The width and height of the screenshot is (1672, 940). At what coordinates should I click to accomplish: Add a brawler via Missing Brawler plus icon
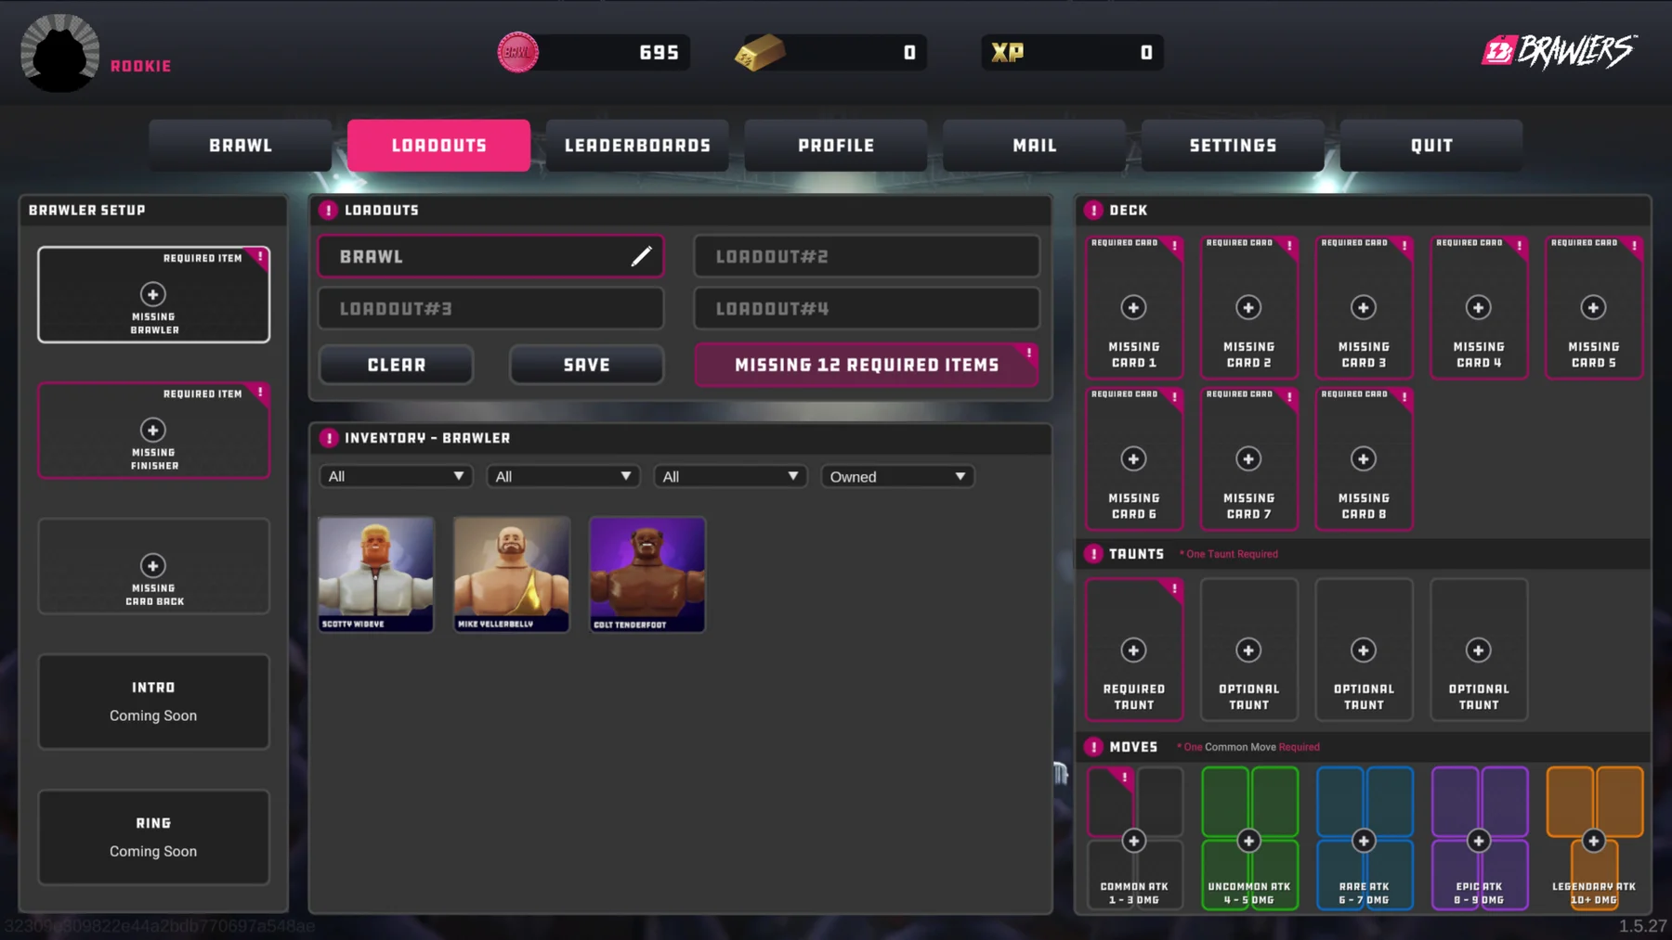[x=153, y=294]
